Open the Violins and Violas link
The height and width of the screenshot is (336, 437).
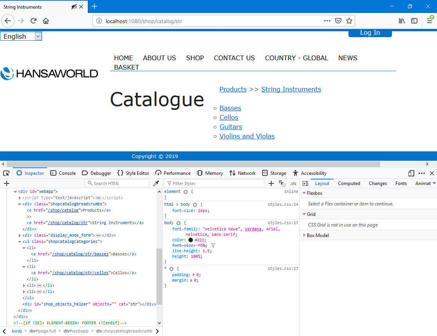(x=247, y=136)
